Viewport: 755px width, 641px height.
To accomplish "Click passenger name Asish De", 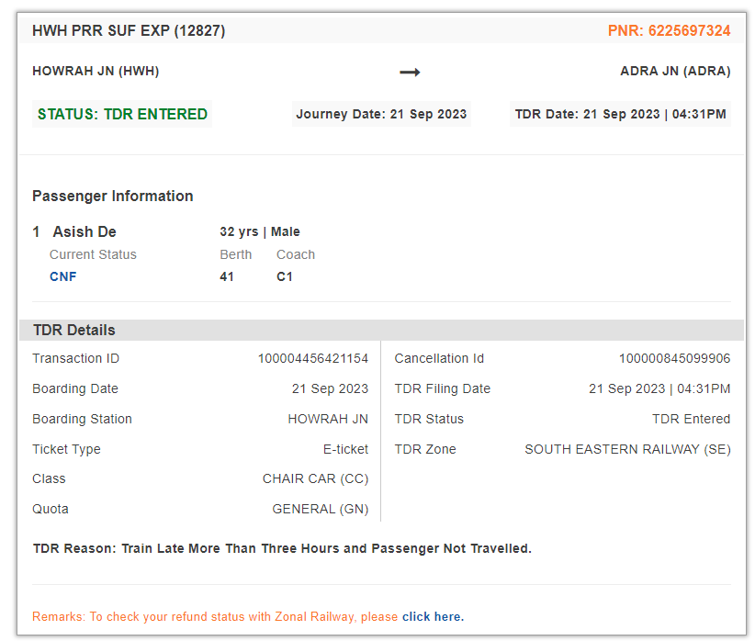I will click(85, 231).
